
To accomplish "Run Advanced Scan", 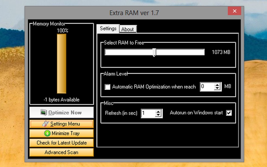I will (61, 152).
